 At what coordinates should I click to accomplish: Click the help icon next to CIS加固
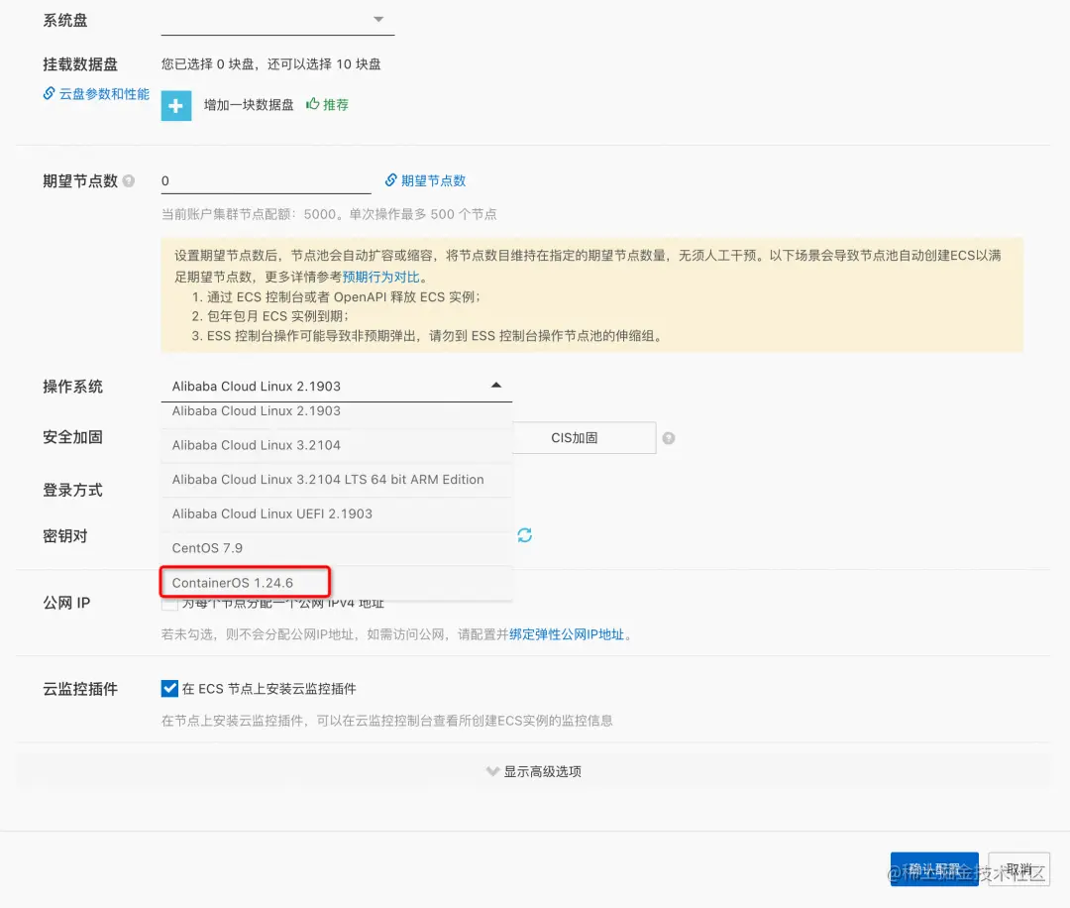click(x=669, y=438)
